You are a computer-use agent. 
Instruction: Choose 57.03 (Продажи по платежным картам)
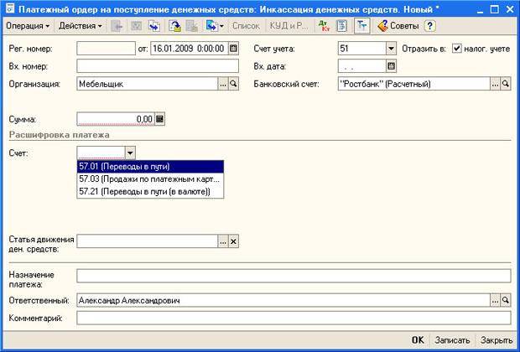pyautogui.click(x=149, y=179)
